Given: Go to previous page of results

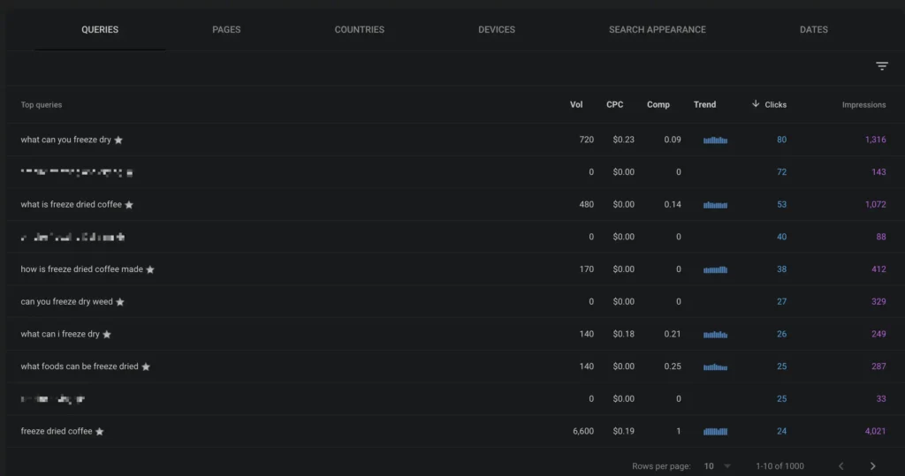Looking at the screenshot, I should [x=840, y=465].
